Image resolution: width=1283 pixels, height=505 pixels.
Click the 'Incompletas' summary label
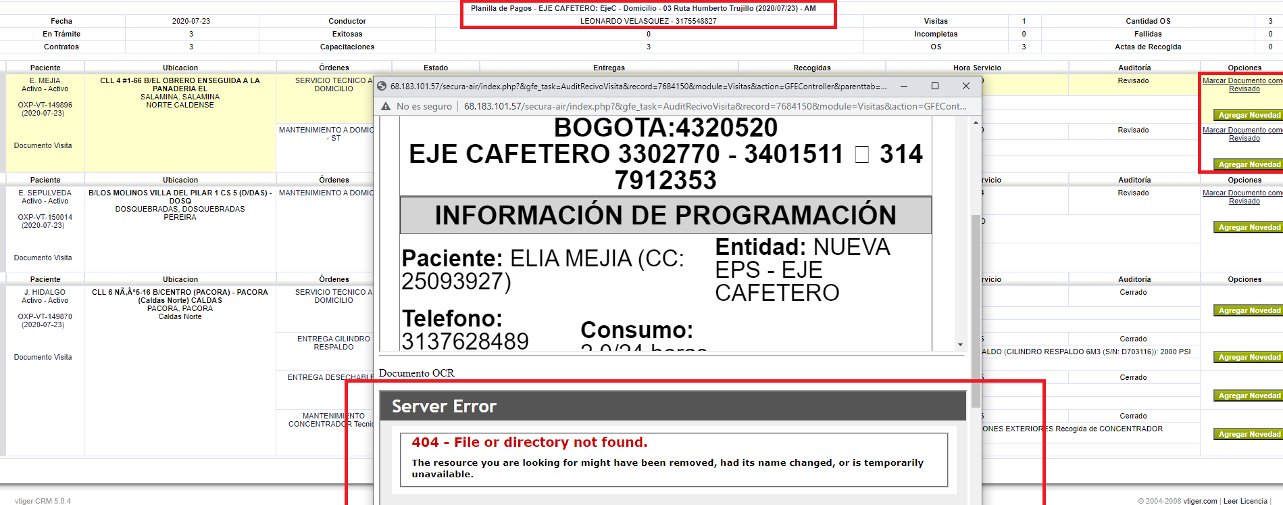click(936, 34)
